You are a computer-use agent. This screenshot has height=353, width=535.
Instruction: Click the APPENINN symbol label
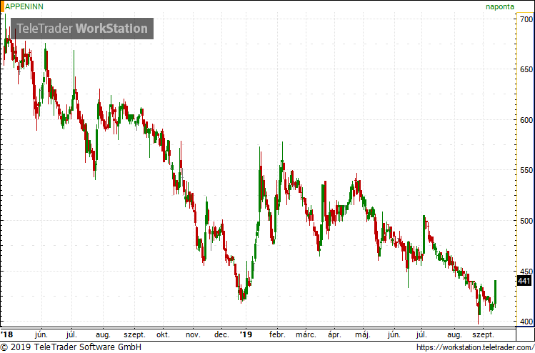point(24,6)
